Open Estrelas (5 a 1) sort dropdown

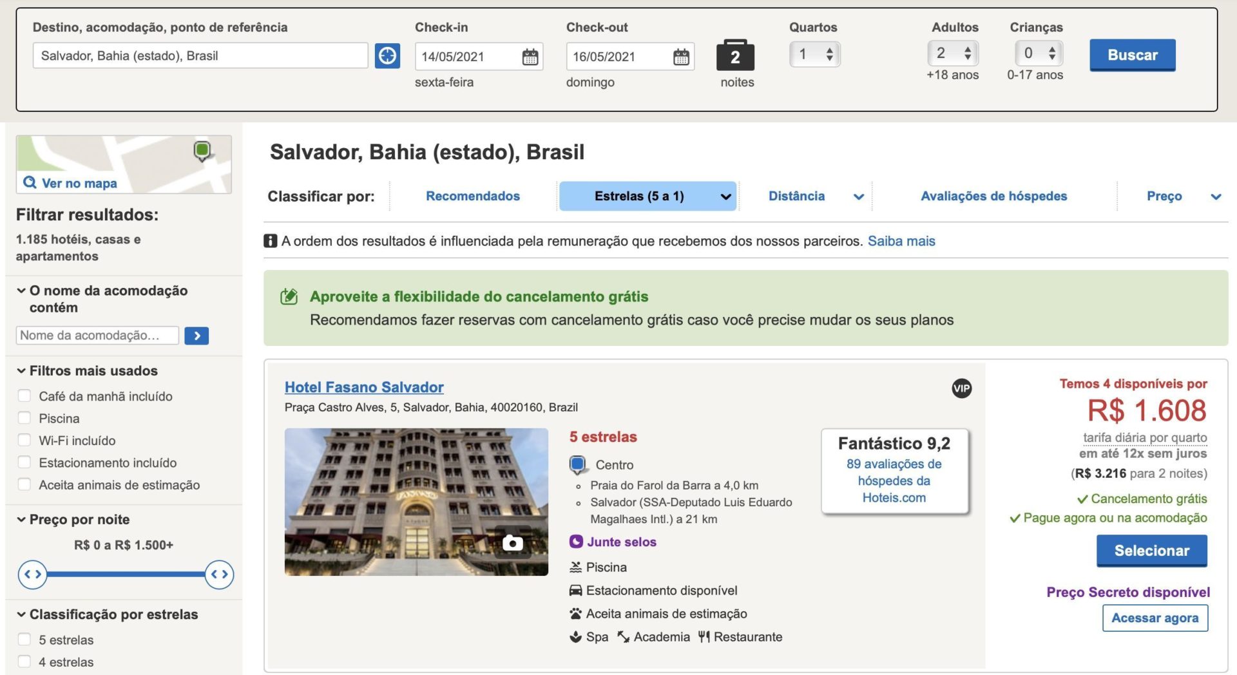coord(647,196)
